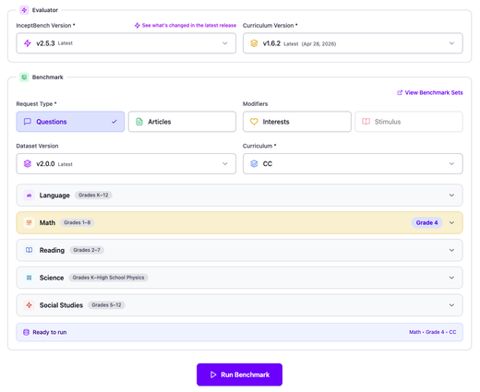Open the Curriculum Version v1.6.2 dropdown
This screenshot has width=480, height=392.
(353, 43)
